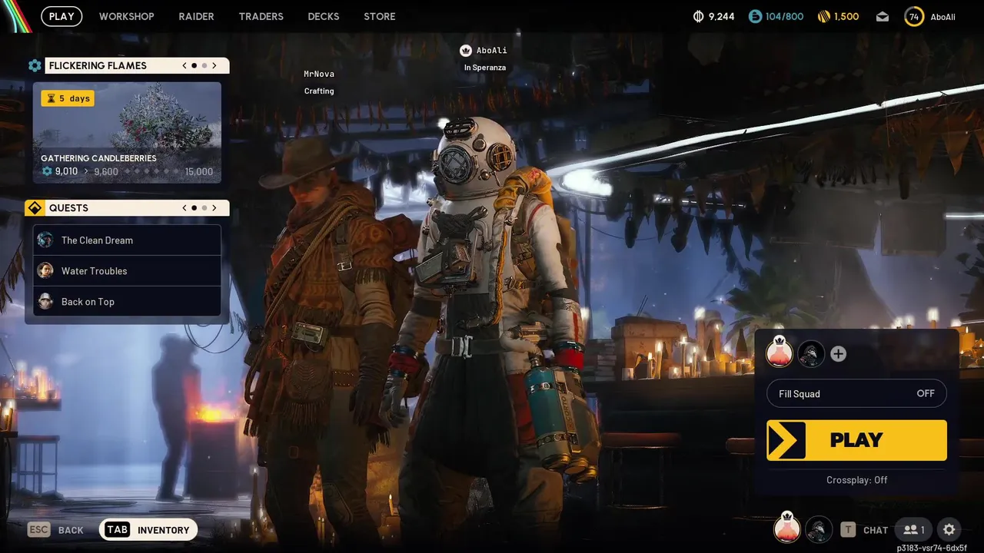Select the first Flickering Flames page dot

coord(194,65)
